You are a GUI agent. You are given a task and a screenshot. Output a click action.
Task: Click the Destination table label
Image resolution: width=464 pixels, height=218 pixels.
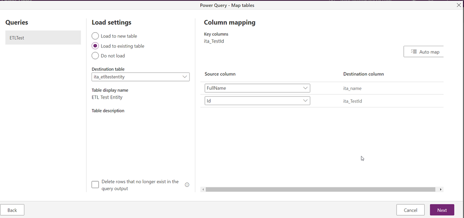108,69
